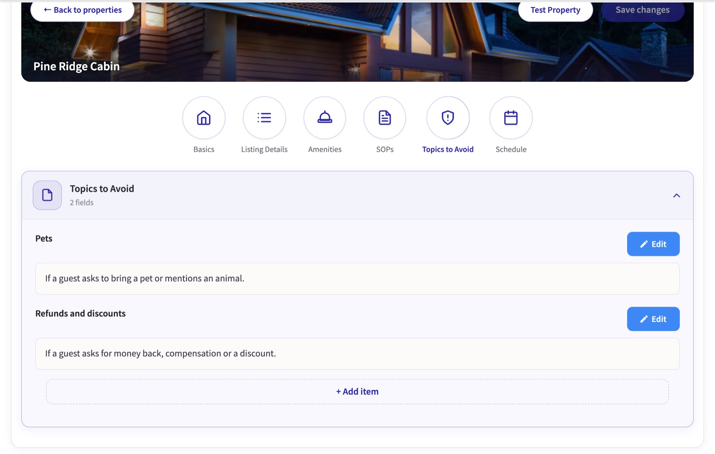This screenshot has width=715, height=454.
Task: Add a new topic item
Action: click(357, 391)
